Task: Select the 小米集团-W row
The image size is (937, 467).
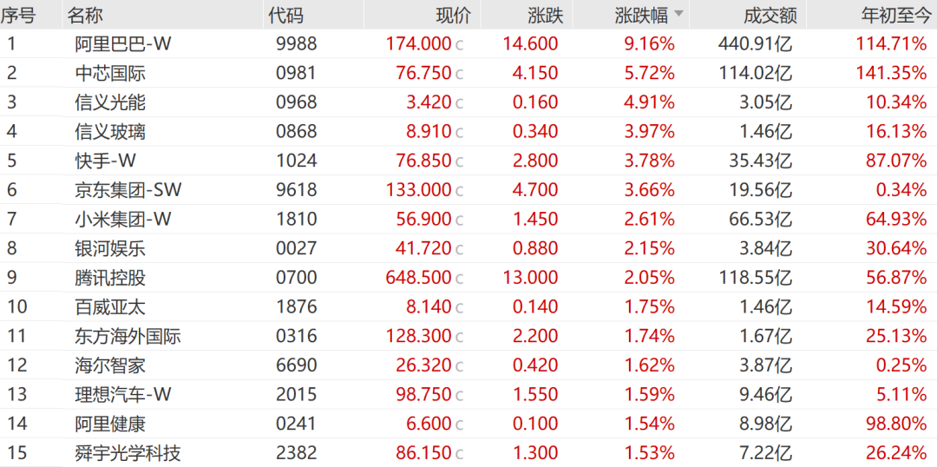Action: click(x=123, y=220)
